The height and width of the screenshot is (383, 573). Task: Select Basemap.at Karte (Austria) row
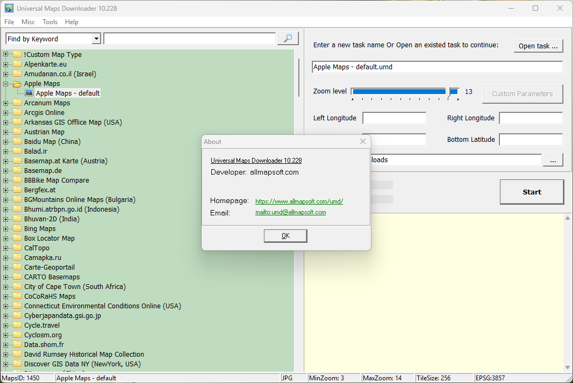click(x=66, y=161)
